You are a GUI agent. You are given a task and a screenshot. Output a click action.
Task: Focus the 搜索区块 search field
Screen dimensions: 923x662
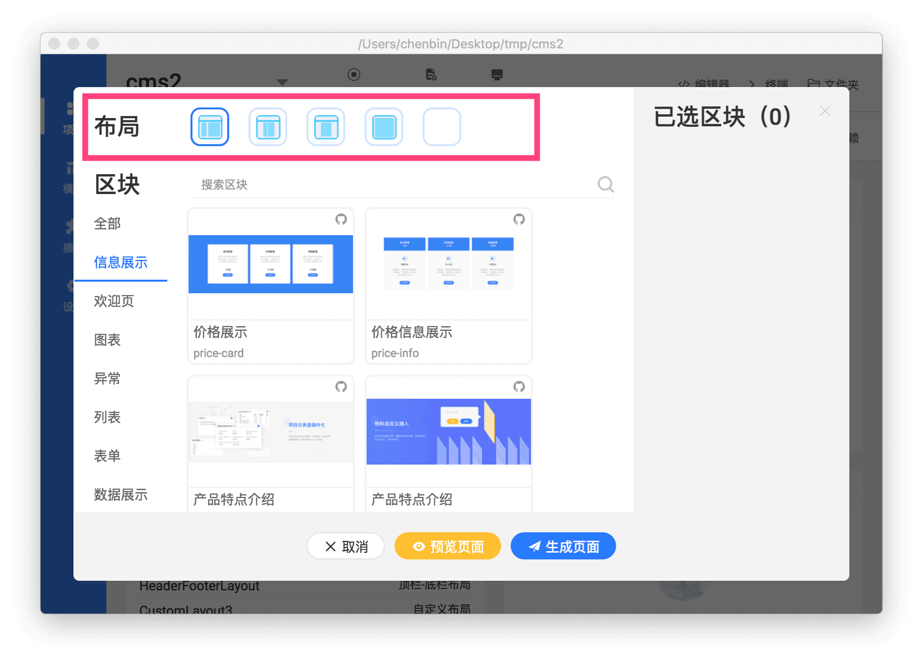click(392, 184)
